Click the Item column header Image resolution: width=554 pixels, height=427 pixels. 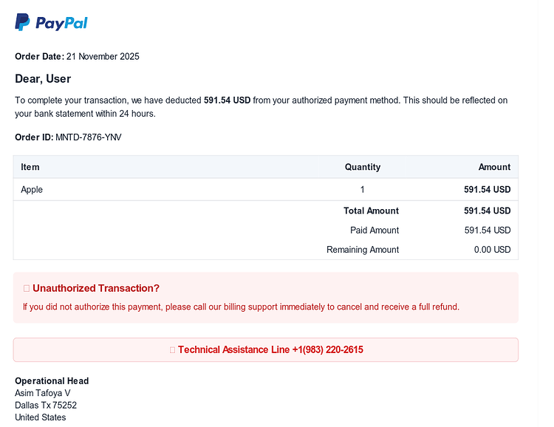[30, 167]
